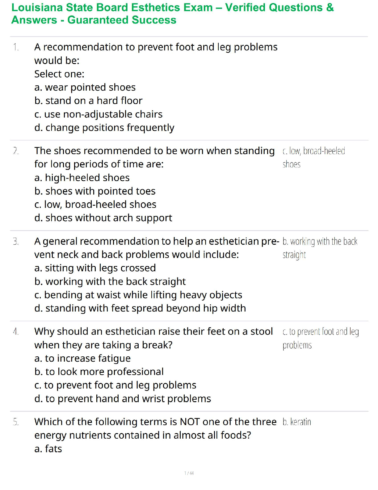Click the 'b. keratin' answer text
Image resolution: width=378 pixels, height=490 pixels.
(x=297, y=422)
